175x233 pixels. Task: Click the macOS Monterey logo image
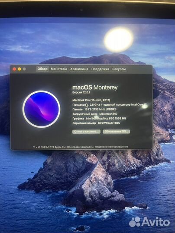pos(41,109)
